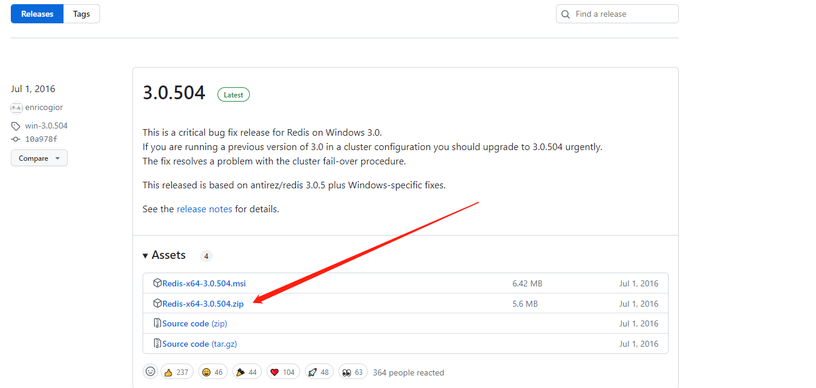Image resolution: width=816 pixels, height=388 pixels.
Task: Toggle the heart reaction
Action: [x=283, y=371]
